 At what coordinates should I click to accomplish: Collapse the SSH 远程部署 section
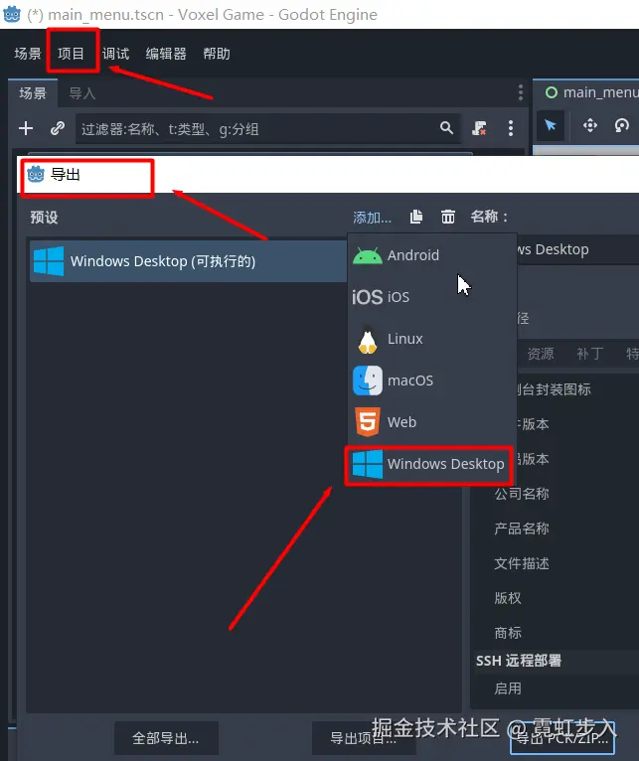click(557, 661)
